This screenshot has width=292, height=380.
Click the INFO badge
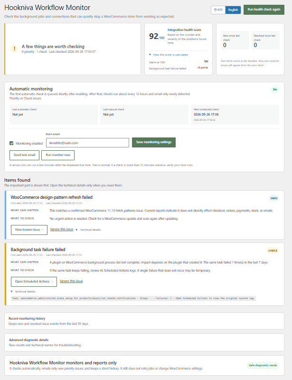click(274, 198)
